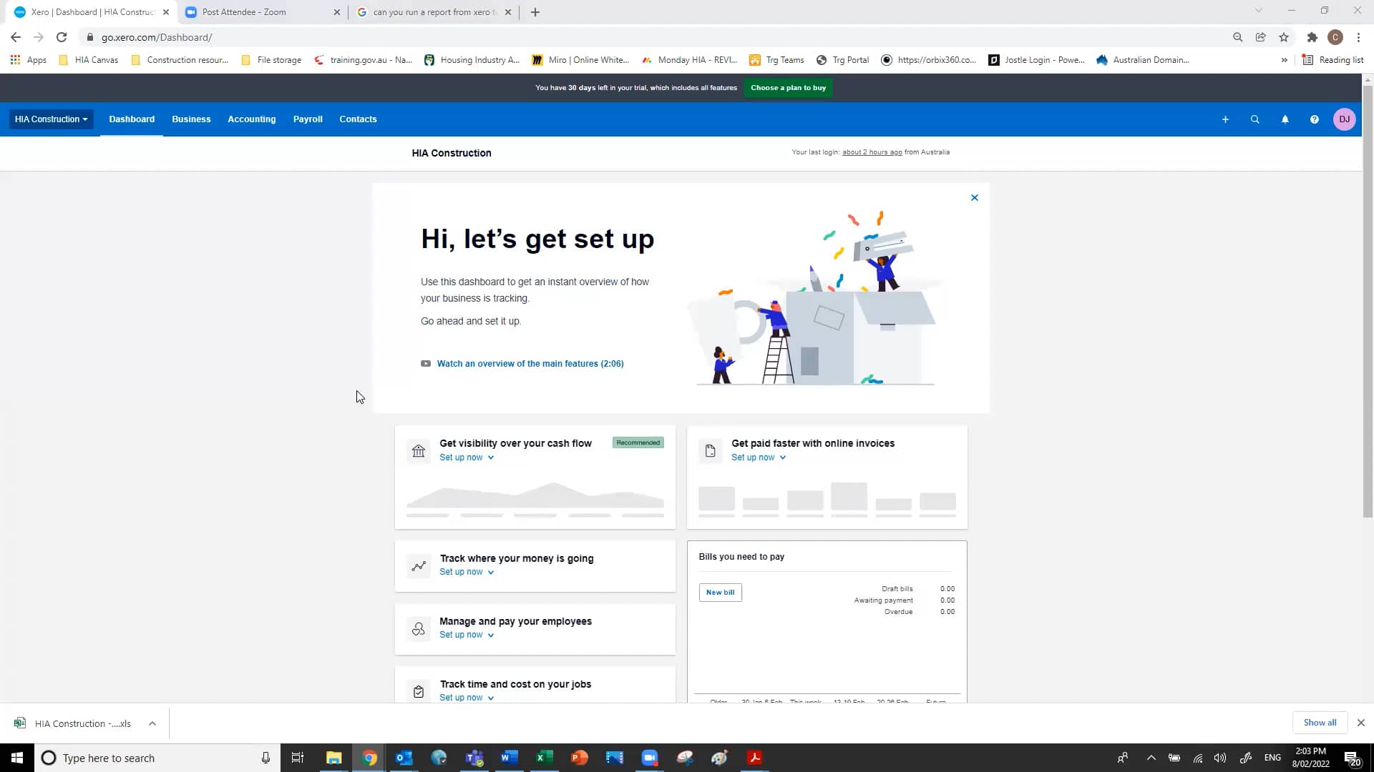Viewport: 1374px width, 772px height.
Task: Open Xero search with the magnifying glass icon
Action: [1255, 119]
